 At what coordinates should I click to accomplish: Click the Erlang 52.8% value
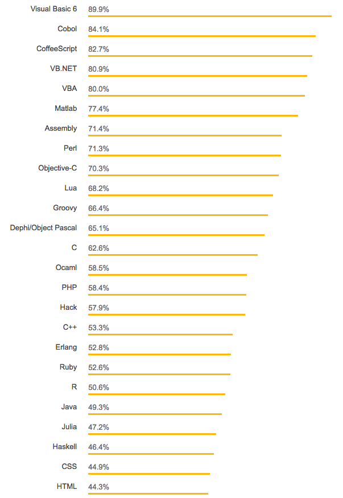[98, 347]
